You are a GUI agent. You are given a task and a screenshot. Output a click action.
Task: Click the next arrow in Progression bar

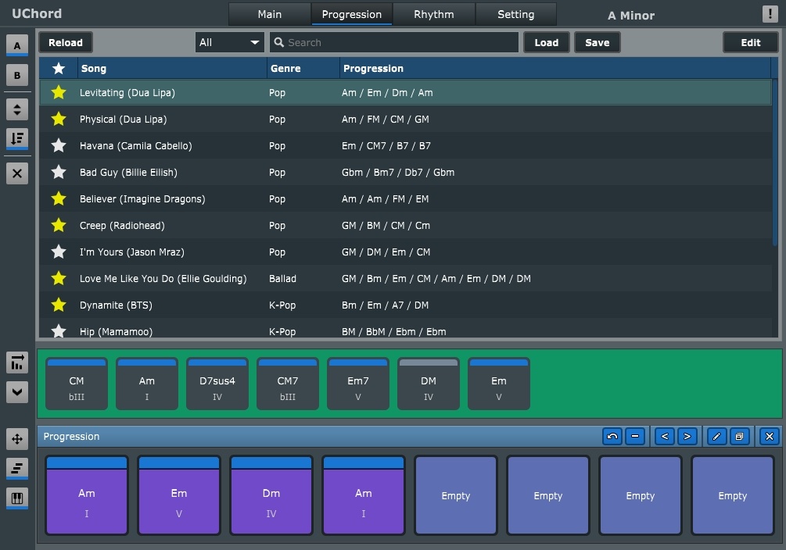687,436
